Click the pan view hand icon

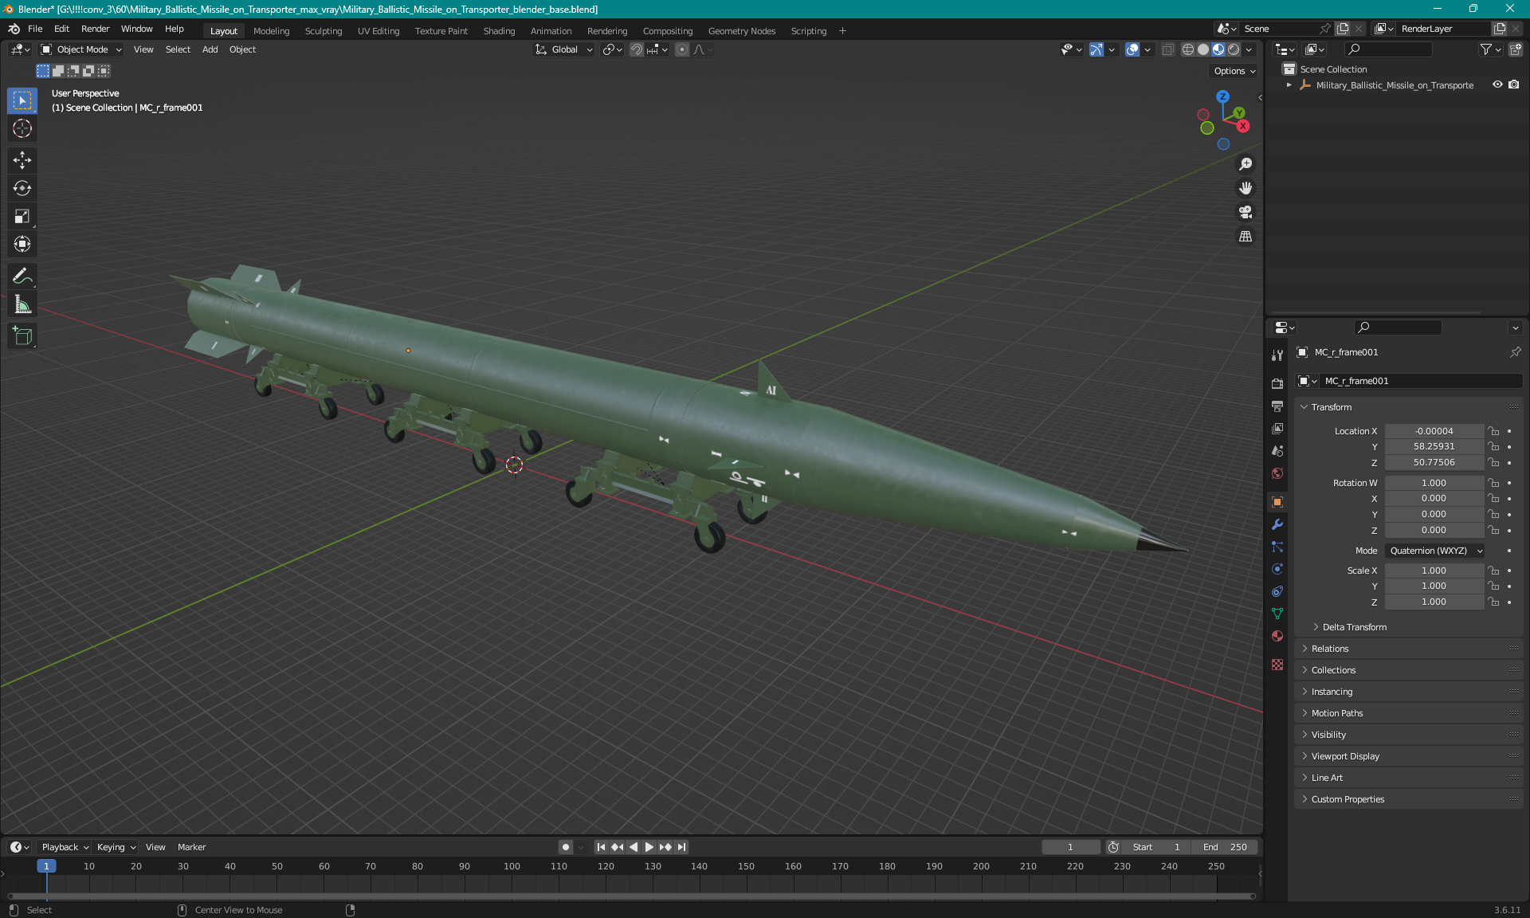click(x=1245, y=188)
